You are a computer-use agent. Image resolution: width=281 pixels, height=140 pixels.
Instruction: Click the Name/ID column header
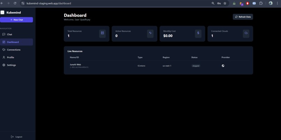pos(74,57)
